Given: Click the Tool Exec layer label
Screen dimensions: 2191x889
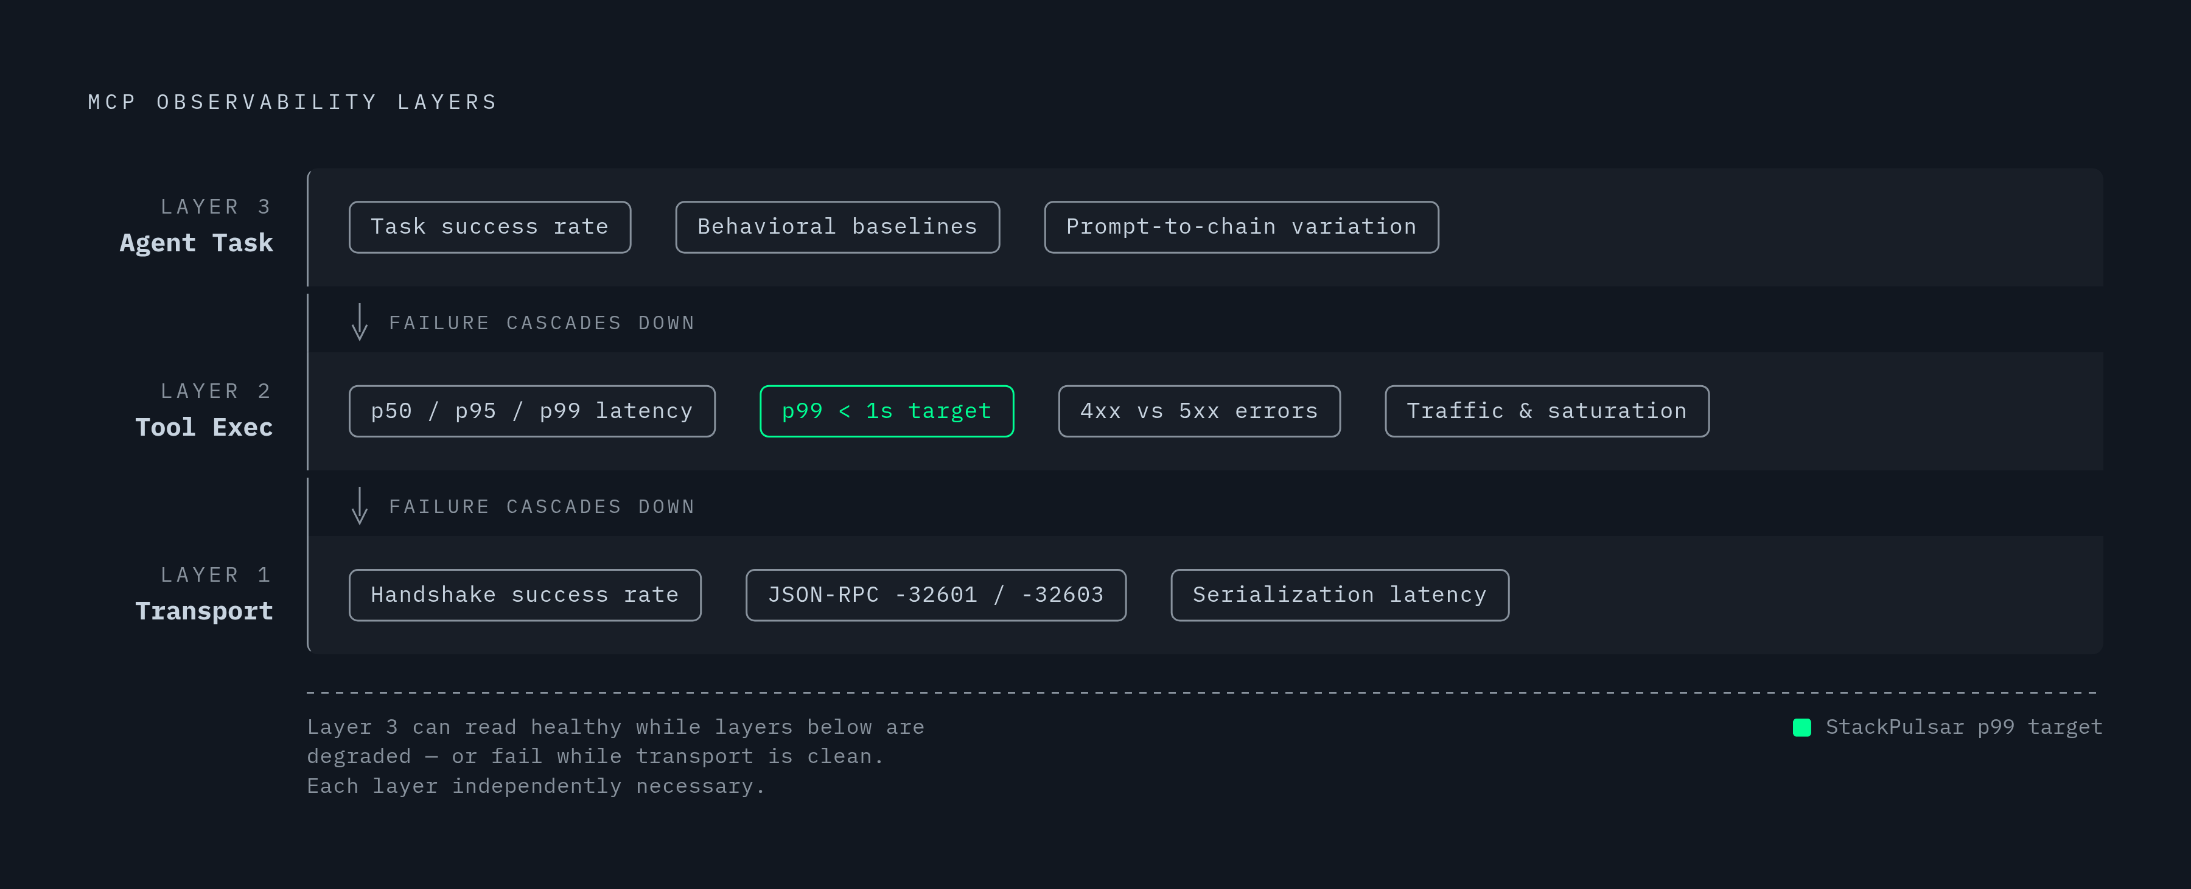Looking at the screenshot, I should pos(204,427).
